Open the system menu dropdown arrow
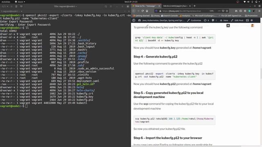Viewport: 262px width, 147px height. click(x=260, y=2)
